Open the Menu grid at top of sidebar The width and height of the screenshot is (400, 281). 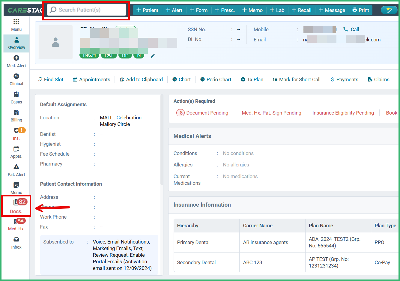tap(16, 25)
